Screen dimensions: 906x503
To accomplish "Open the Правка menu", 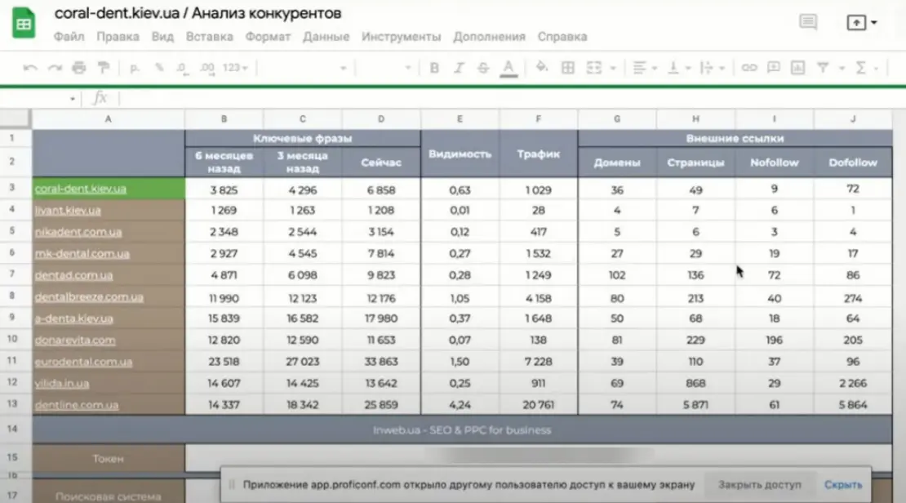I will [x=118, y=37].
